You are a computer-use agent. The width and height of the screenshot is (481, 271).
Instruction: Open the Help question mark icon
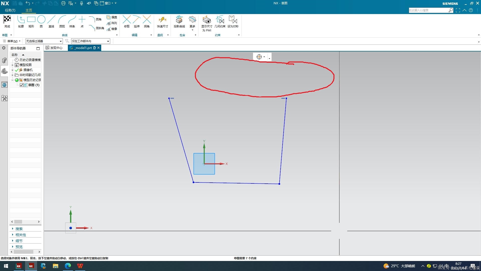pyautogui.click(x=471, y=10)
